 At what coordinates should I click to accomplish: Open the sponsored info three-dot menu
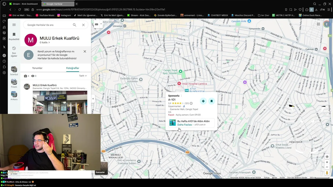181,96
